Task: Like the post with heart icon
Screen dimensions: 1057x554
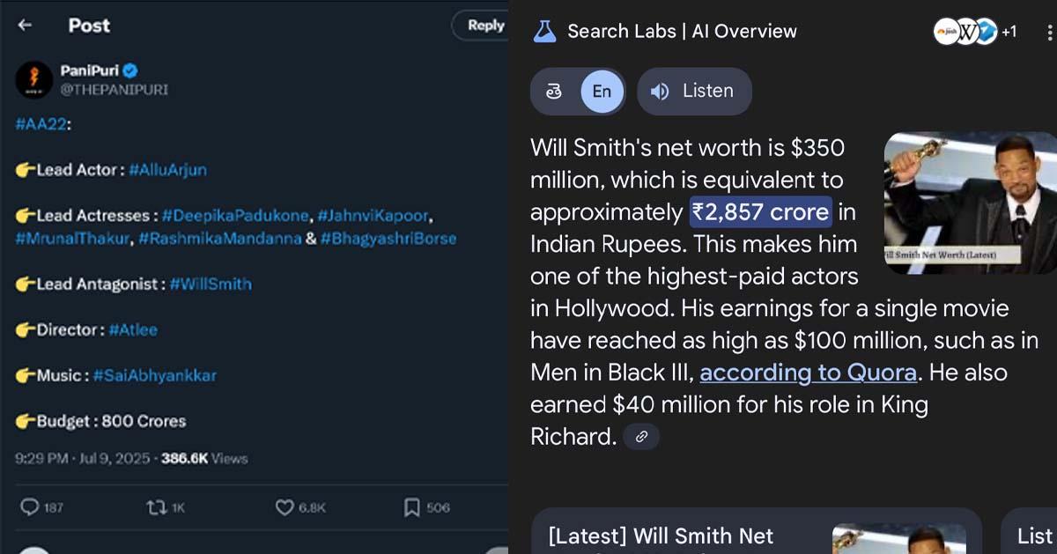Action: tap(284, 506)
